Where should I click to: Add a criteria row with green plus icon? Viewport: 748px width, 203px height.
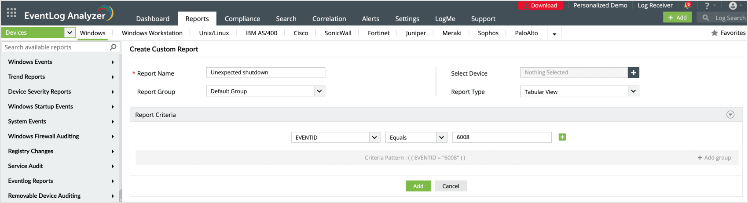coord(562,137)
